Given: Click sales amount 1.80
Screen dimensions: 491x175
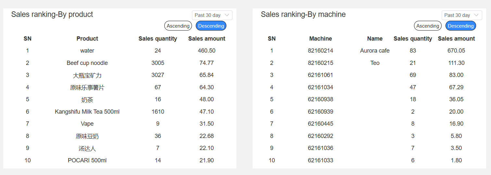Looking at the screenshot, I should [456, 160].
